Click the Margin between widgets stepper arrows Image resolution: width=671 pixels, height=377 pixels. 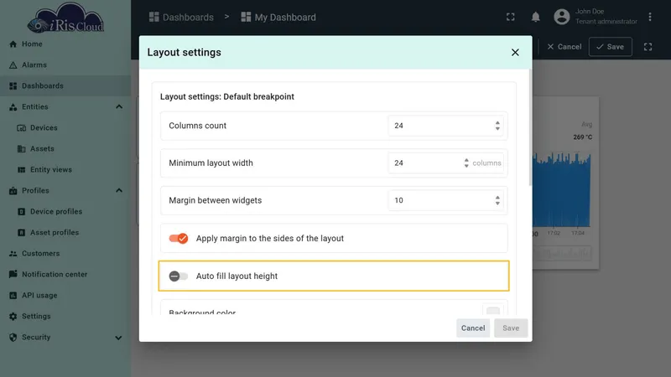click(497, 200)
